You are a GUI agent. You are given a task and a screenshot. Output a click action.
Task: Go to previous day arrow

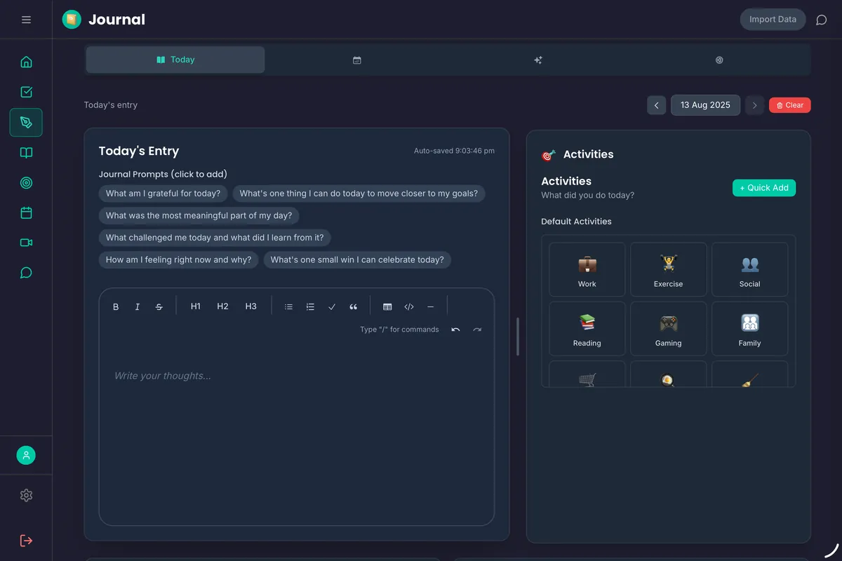pos(656,105)
